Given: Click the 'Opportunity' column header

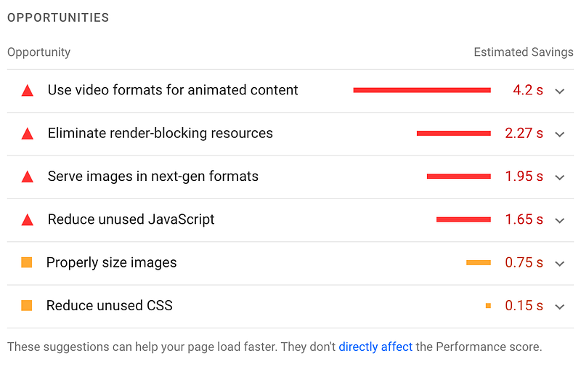Looking at the screenshot, I should 38,52.
